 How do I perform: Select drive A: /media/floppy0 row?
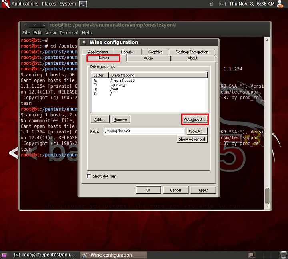(149, 80)
